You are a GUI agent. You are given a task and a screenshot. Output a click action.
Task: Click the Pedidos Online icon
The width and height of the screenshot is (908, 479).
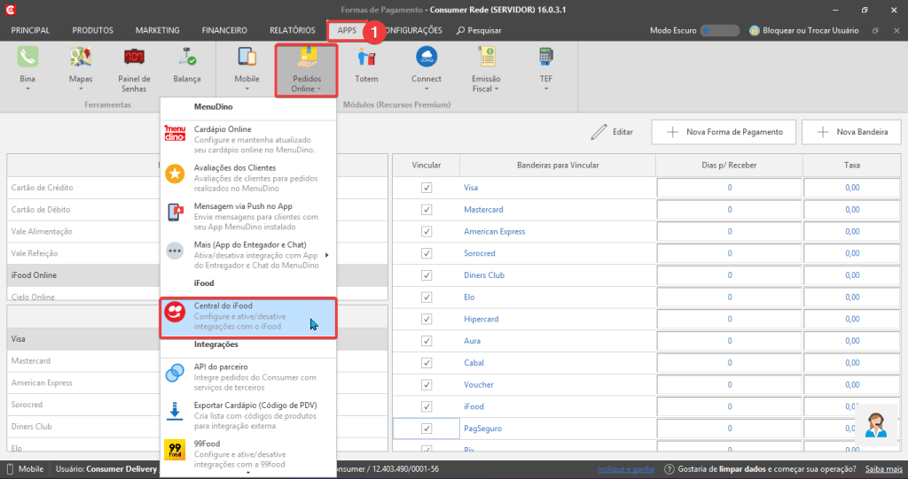click(x=306, y=58)
